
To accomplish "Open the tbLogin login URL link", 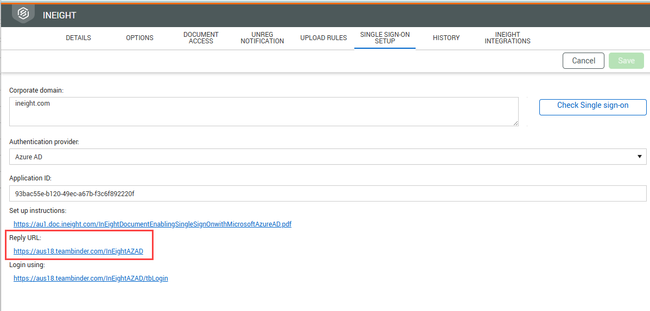I will click(91, 278).
